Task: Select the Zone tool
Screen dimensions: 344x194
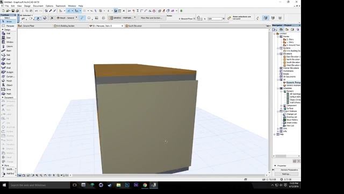Action: (x=9, y=89)
